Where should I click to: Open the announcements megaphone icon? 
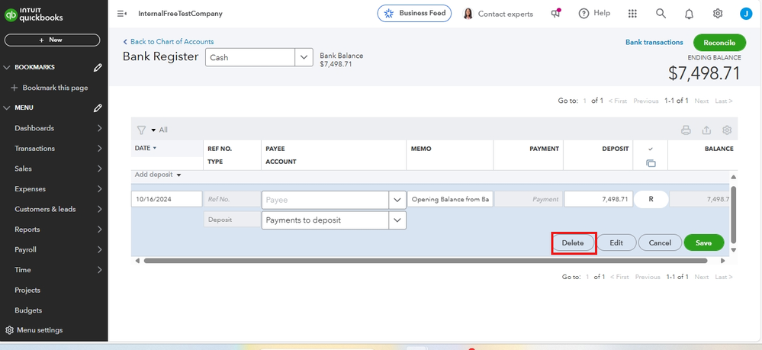pos(555,14)
